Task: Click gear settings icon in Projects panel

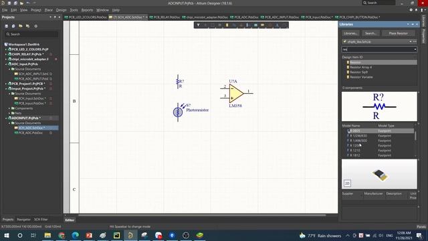Action: (x=35, y=26)
